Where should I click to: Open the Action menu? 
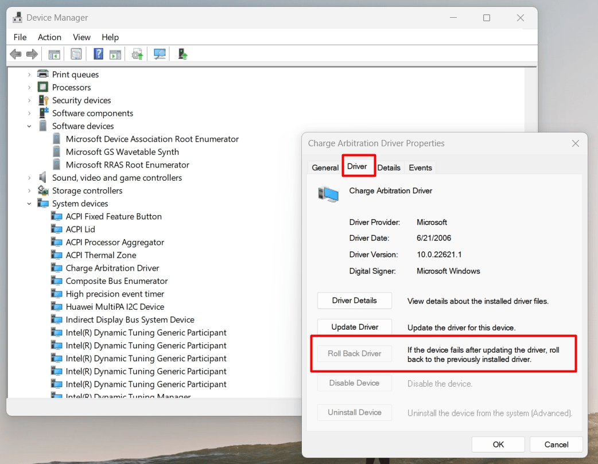pos(49,37)
